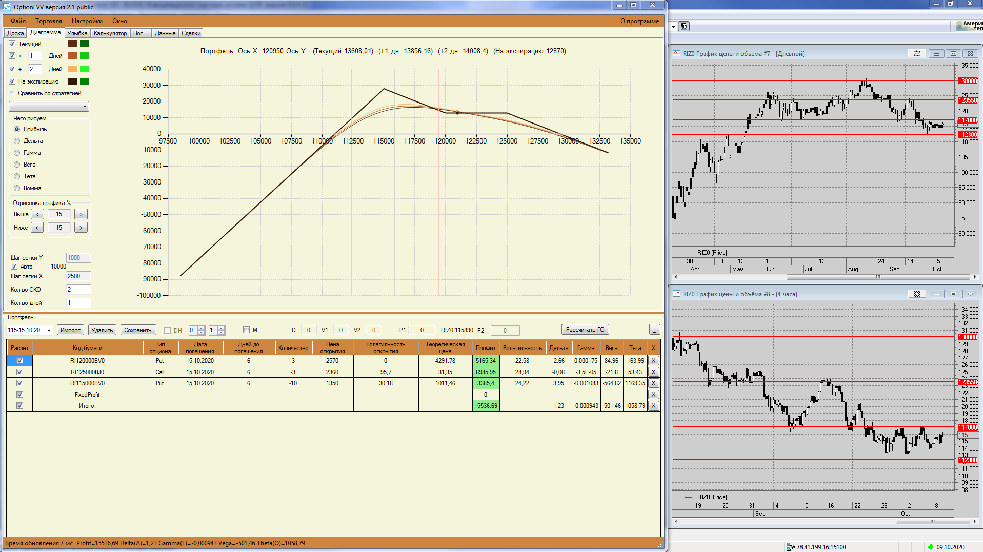Toggle the M checkbox in portfolio toolbar
This screenshot has width=983, height=552.
(246, 330)
